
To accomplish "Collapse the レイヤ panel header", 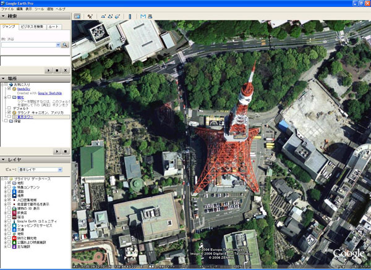I will (x=35, y=159).
